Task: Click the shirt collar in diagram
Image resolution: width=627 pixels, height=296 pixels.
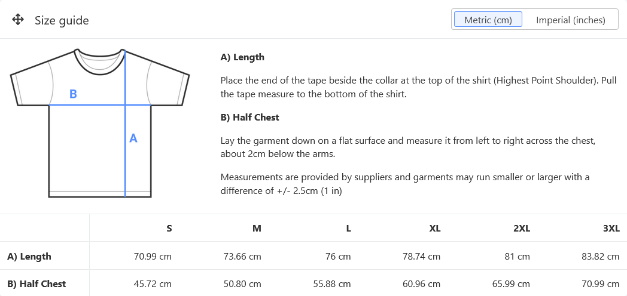Action: [100, 61]
